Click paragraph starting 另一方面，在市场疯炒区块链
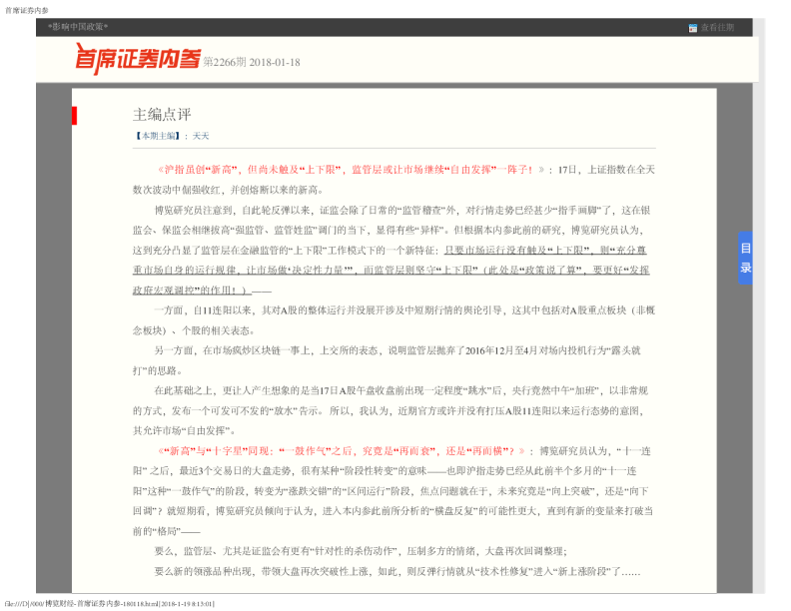The width and height of the screenshot is (791, 611). (x=387, y=360)
